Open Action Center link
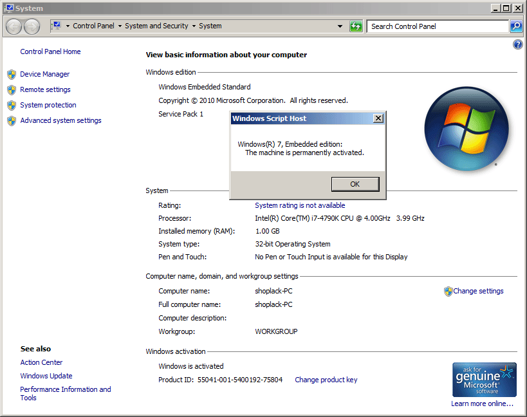This screenshot has height=417, width=527. pos(41,362)
